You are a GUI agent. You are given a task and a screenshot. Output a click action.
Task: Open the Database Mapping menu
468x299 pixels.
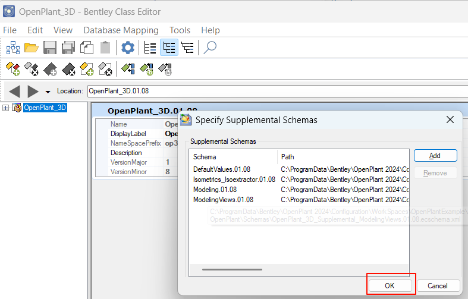coord(121,30)
